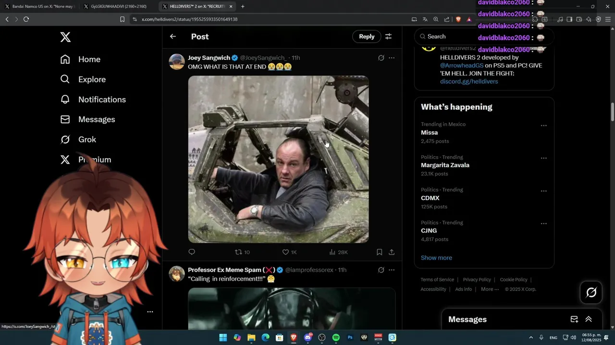Click the Grok icon on Professor Ex's post
The image size is (615, 345).
tap(381, 270)
